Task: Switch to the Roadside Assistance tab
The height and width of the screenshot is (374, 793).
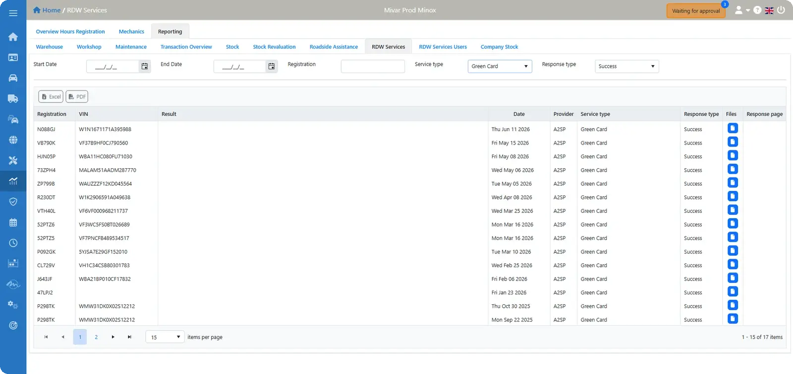Action: [334, 47]
